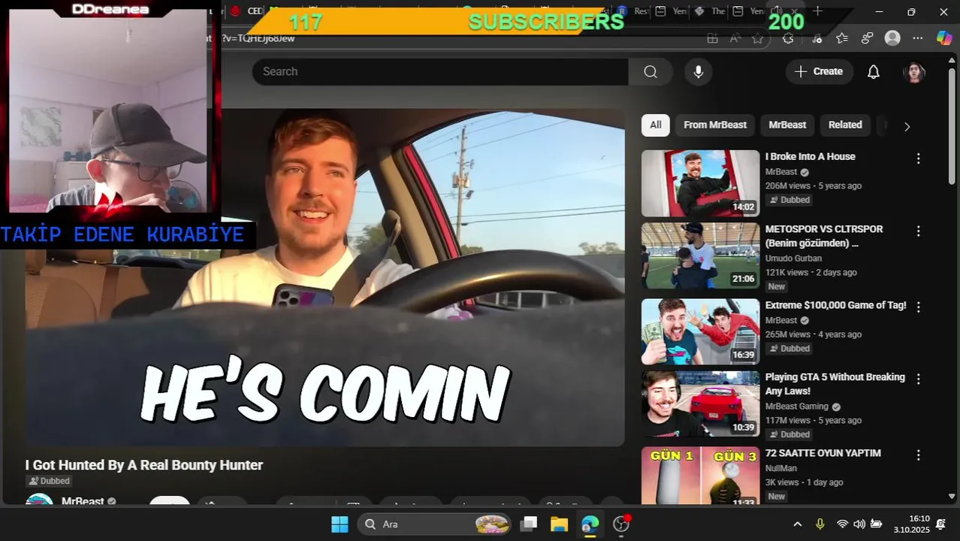Click the tray microphone icon
This screenshot has height=541, width=960.
pos(820,524)
